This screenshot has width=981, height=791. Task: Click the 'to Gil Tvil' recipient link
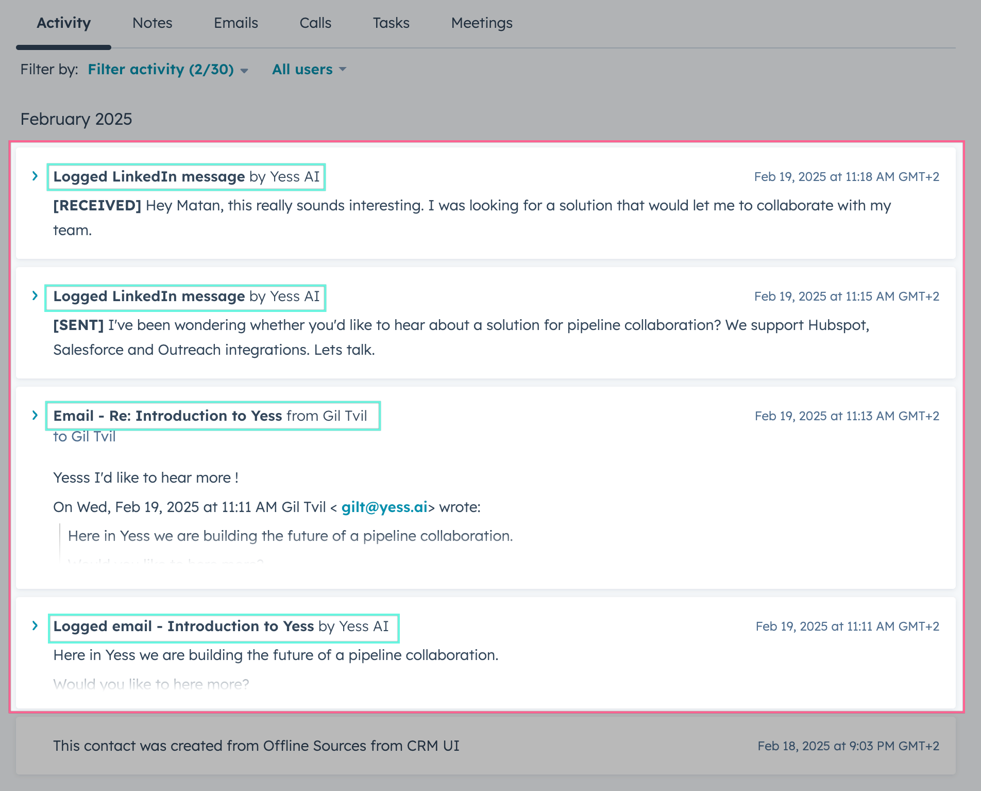click(x=84, y=437)
